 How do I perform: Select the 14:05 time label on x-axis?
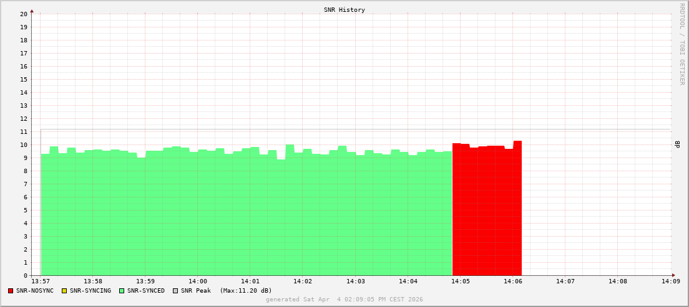[460, 281]
